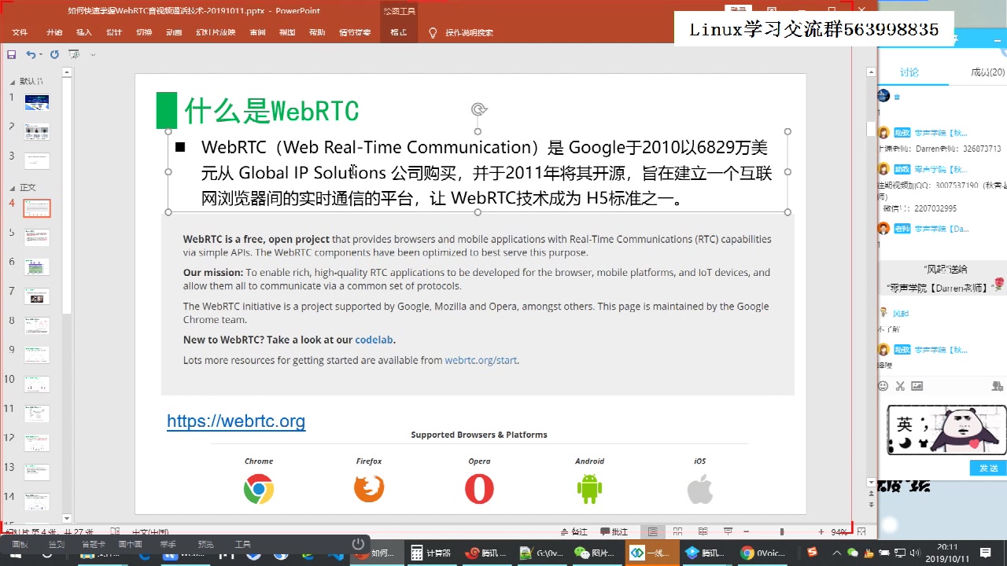Click the Undo arrow icon

30,54
